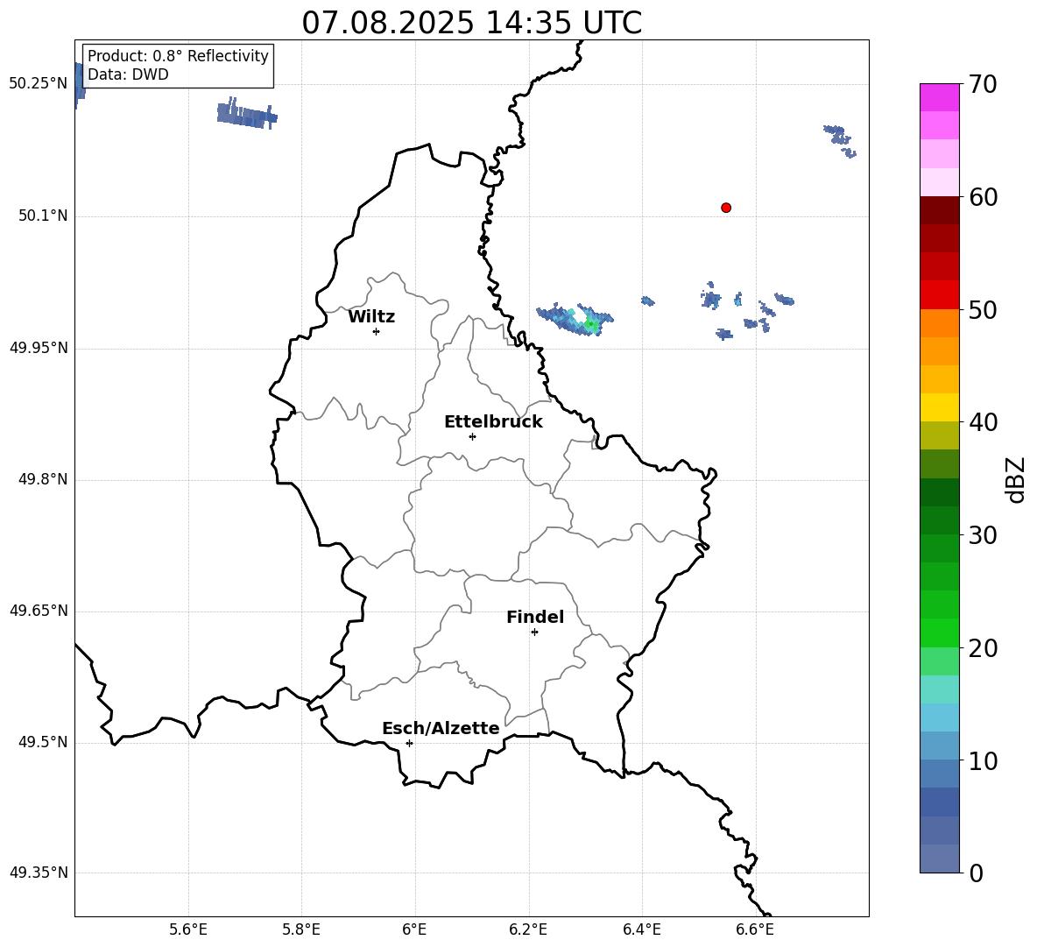Click the dark red colorbar segment below 60
1037x947 pixels.
(940, 210)
